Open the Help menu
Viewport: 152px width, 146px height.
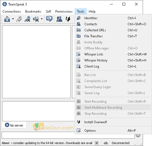[x=92, y=12]
